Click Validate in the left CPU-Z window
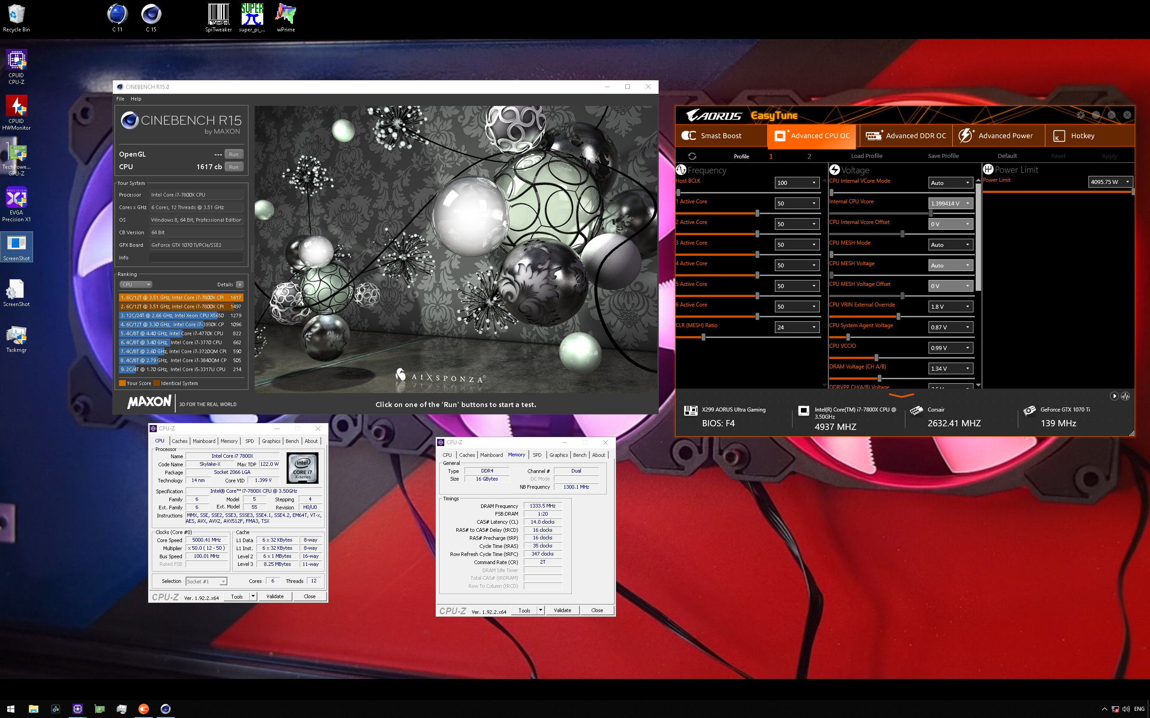1150x718 pixels. 274,596
